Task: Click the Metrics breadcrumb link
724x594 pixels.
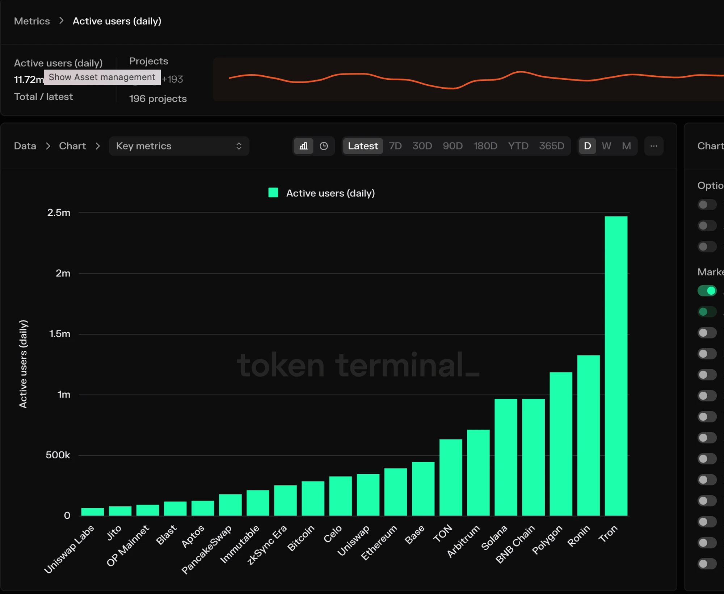Action: 31,21
